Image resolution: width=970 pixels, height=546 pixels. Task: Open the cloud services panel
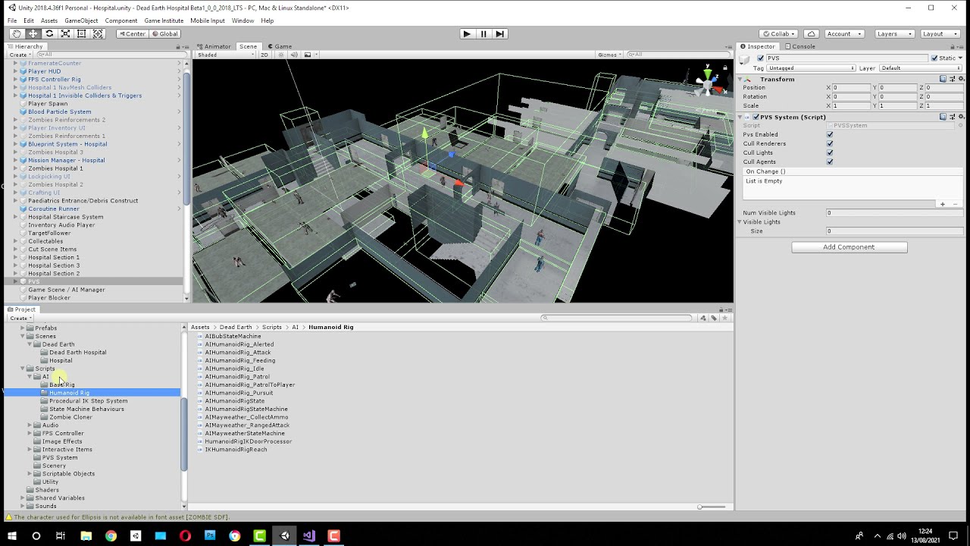[812, 33]
